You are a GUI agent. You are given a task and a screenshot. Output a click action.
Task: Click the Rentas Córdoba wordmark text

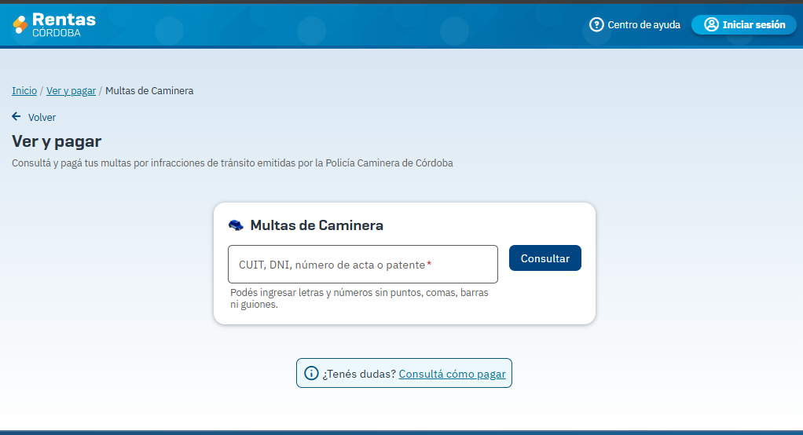[x=63, y=24]
